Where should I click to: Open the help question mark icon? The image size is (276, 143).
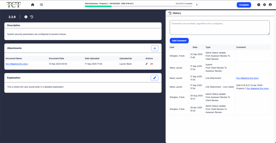259,5
